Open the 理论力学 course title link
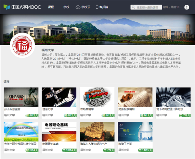 (48, 109)
